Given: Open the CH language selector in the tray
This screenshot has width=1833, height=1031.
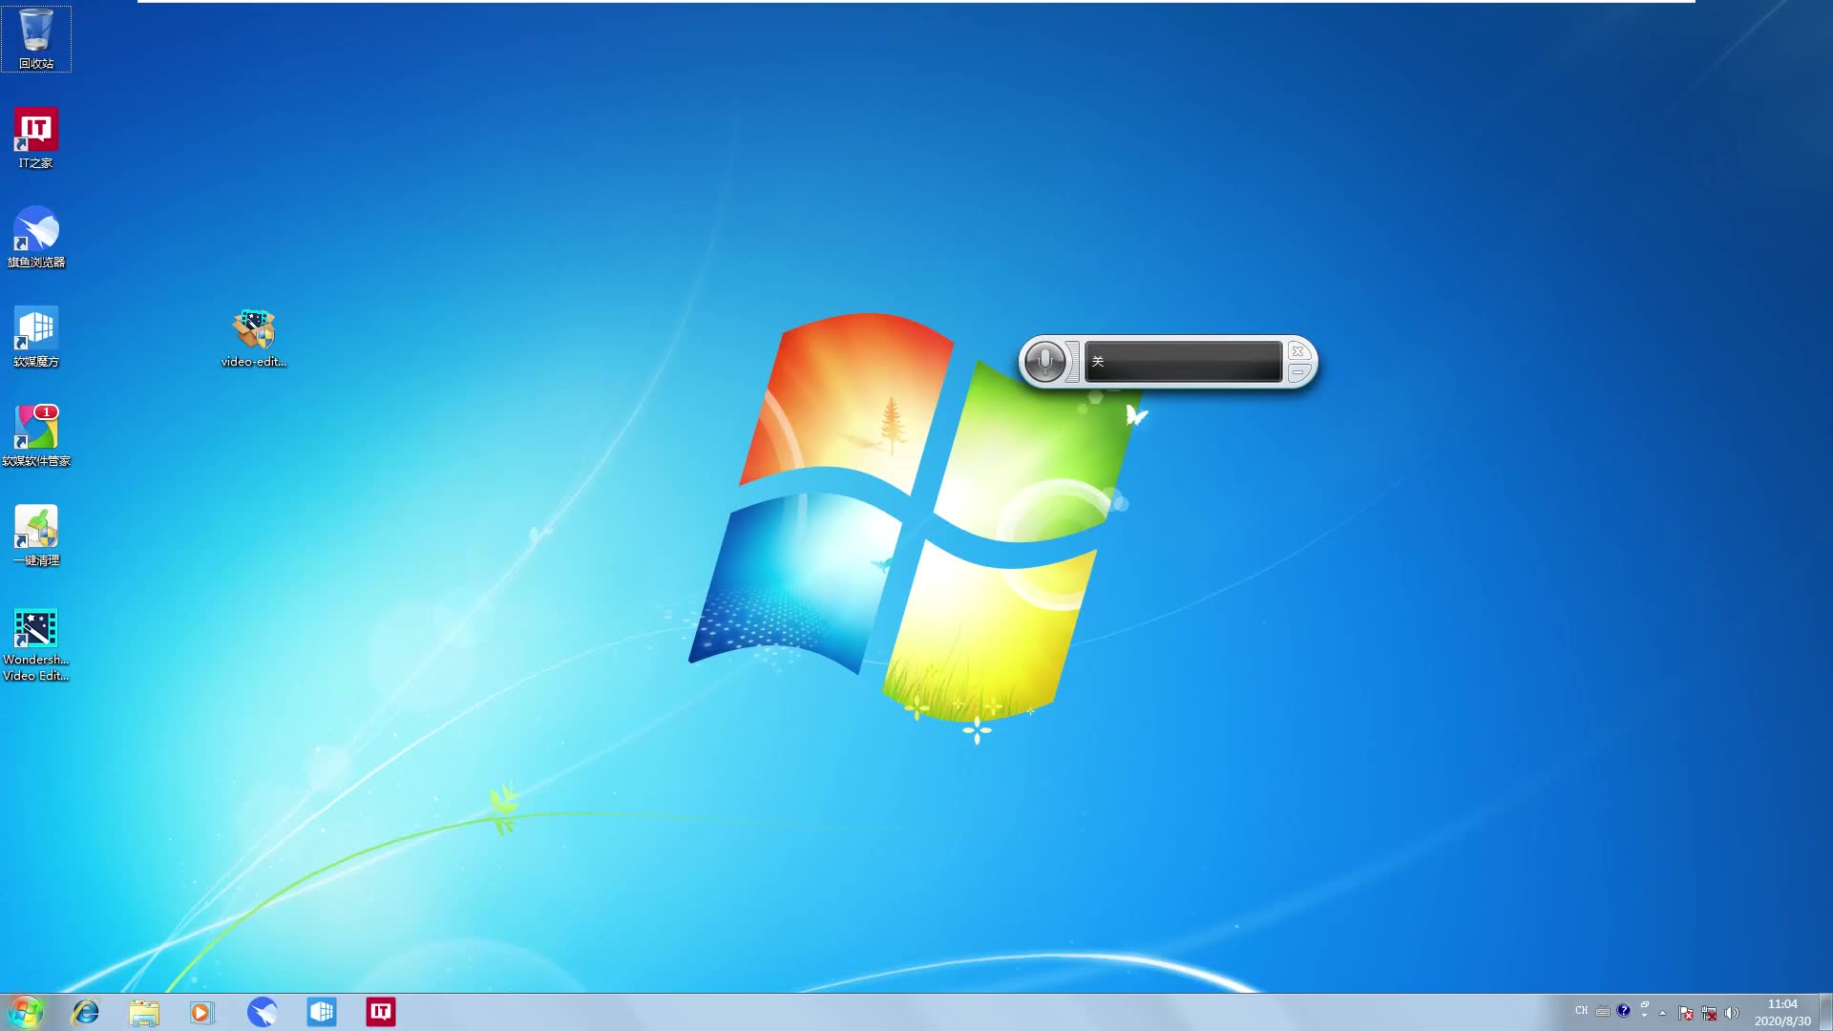Looking at the screenshot, I should point(1582,1011).
